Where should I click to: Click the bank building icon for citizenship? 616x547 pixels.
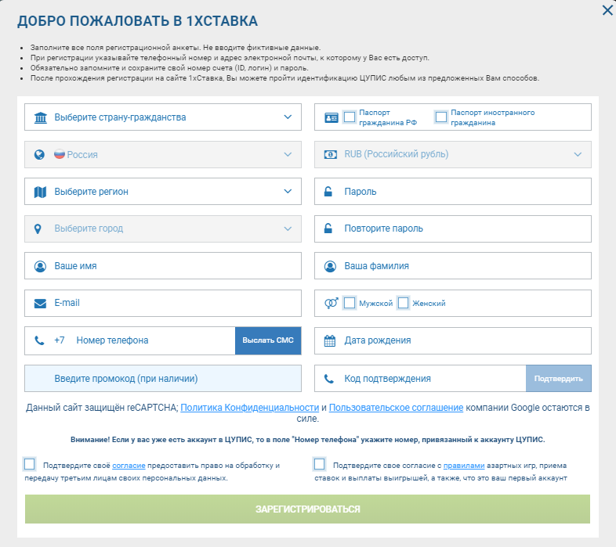[41, 117]
